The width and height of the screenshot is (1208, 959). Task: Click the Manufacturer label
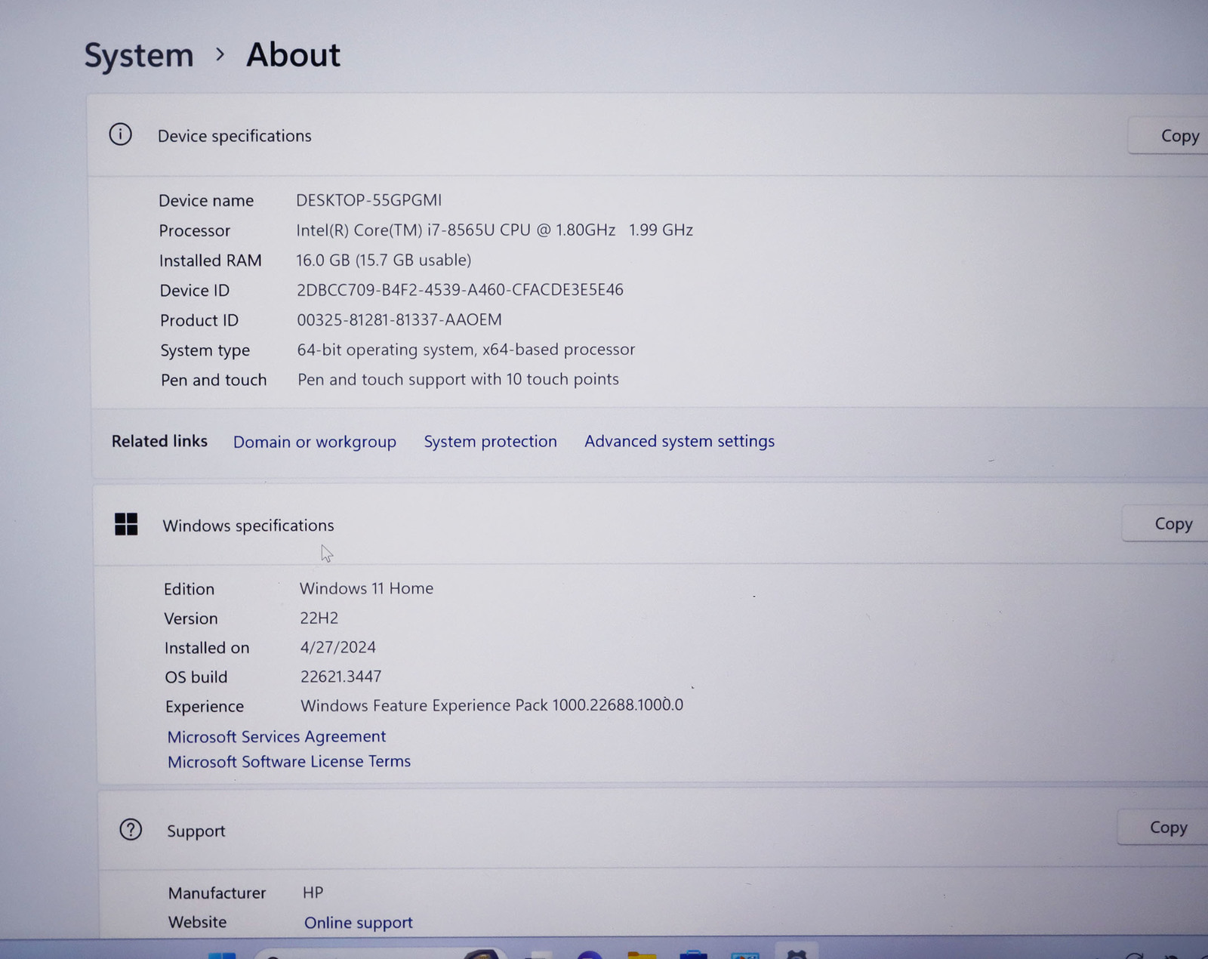click(x=217, y=893)
